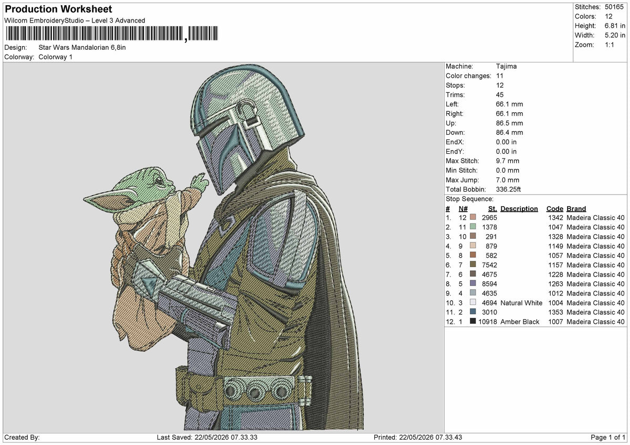This screenshot has width=630, height=445.
Task: Click the swatch beside code 1228
Action: [x=473, y=274]
